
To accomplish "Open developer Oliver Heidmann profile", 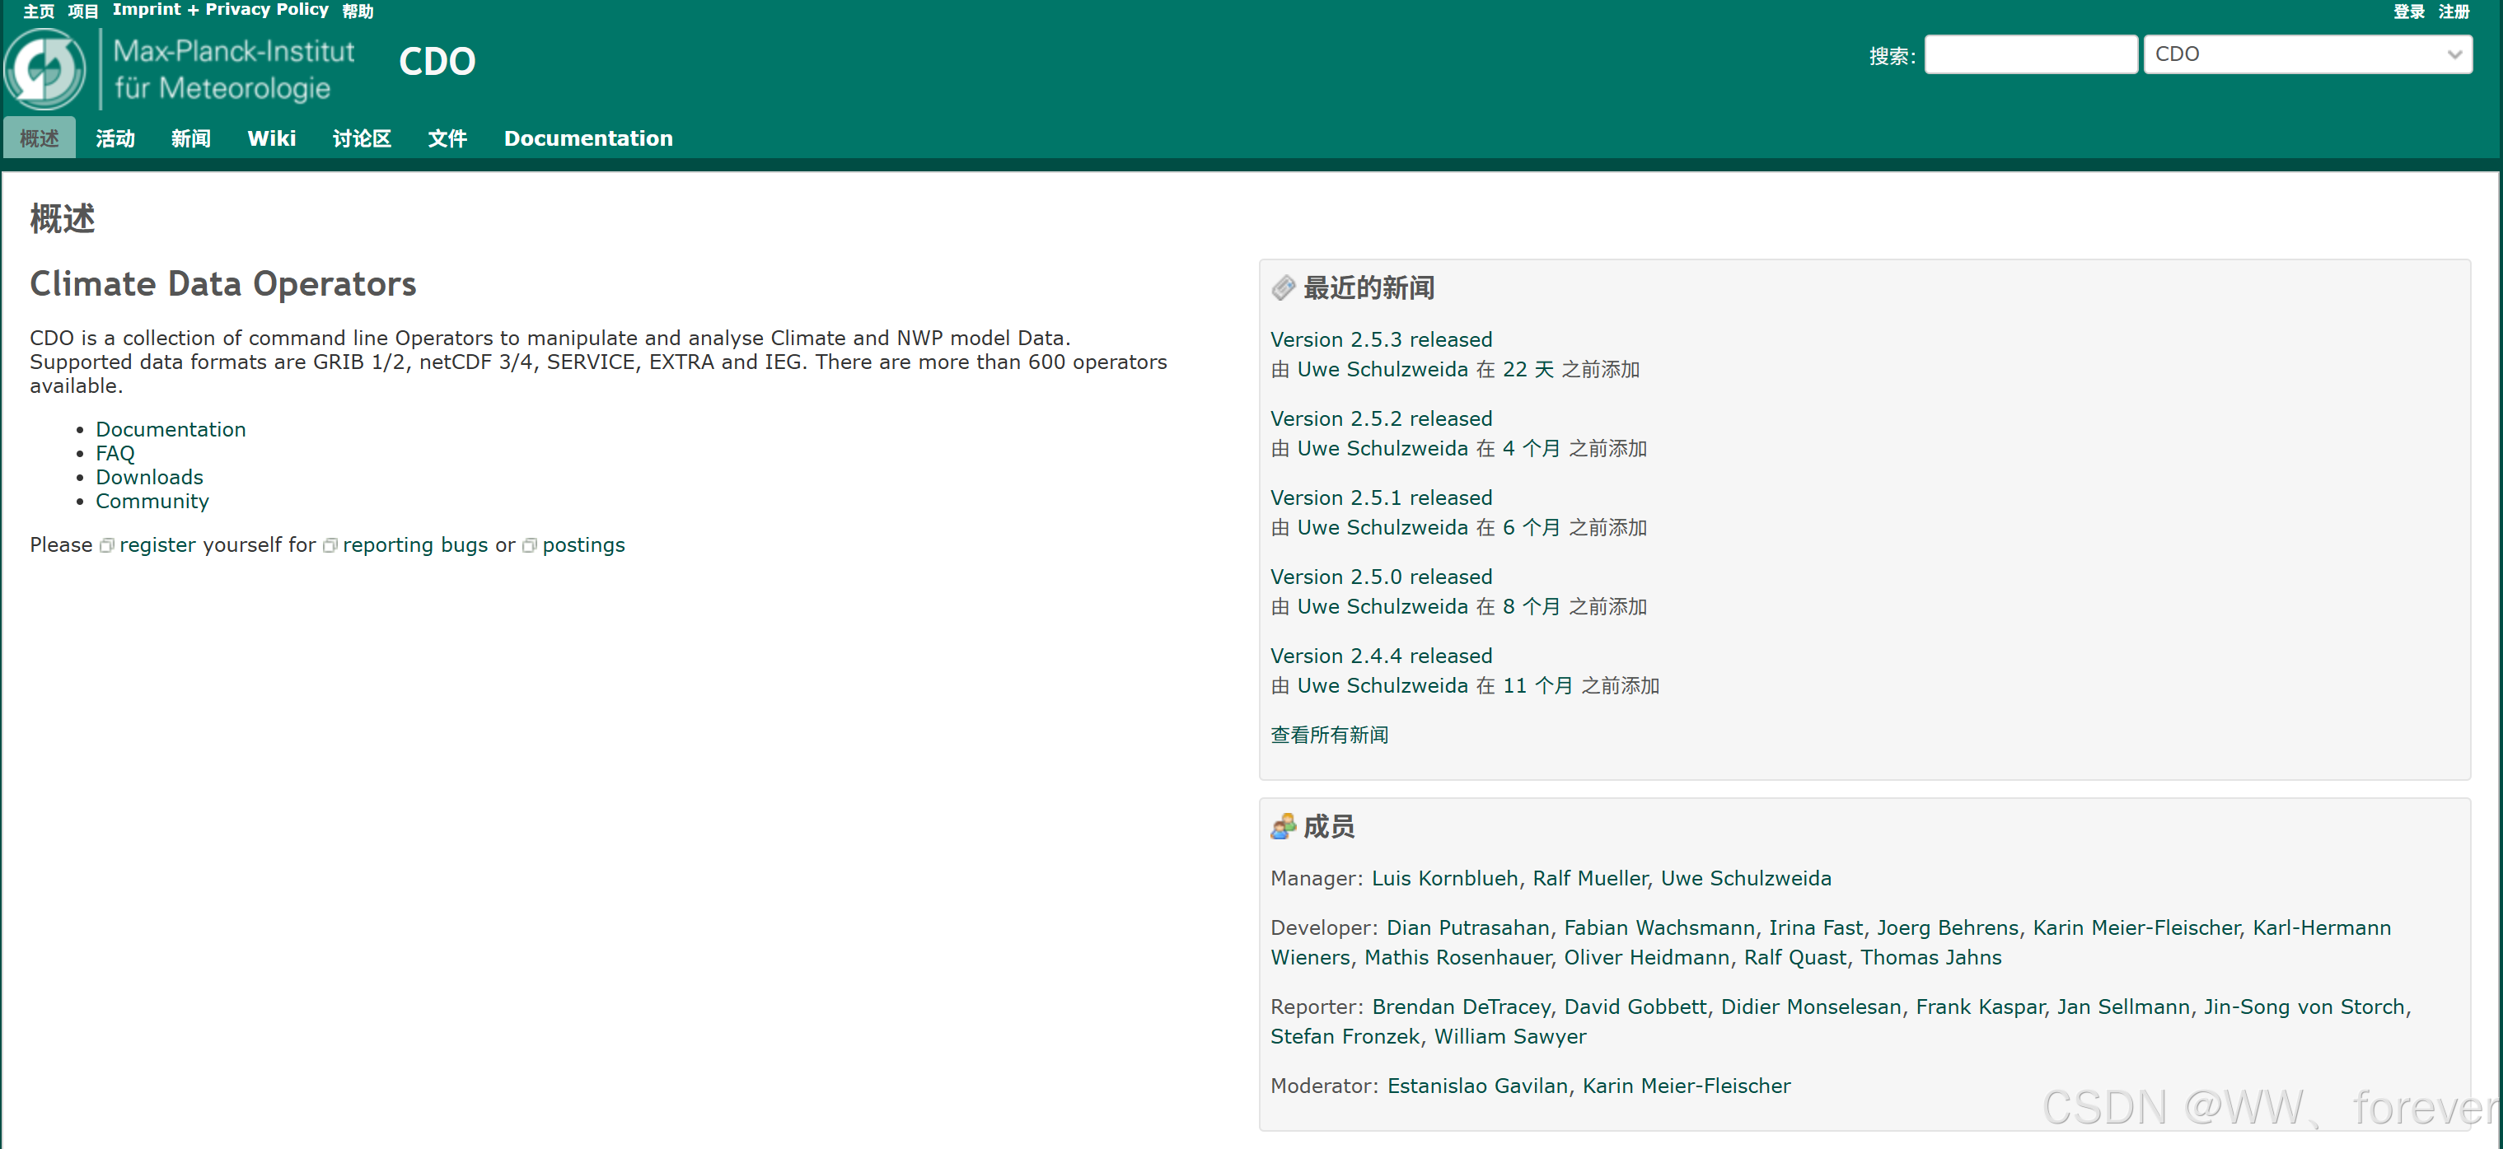I will (1647, 958).
